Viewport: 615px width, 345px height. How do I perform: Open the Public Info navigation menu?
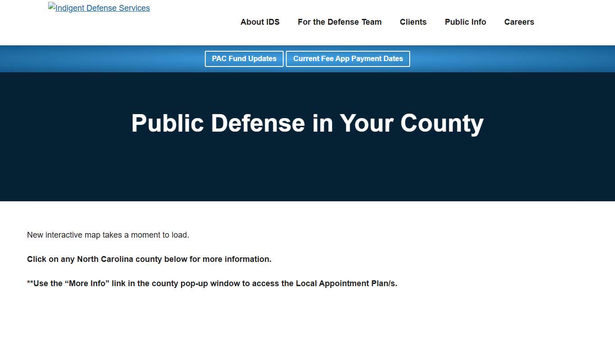pyautogui.click(x=465, y=22)
